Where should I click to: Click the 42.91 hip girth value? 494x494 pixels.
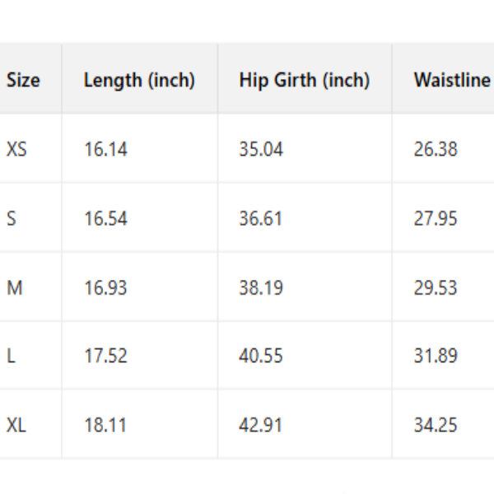pos(261,426)
